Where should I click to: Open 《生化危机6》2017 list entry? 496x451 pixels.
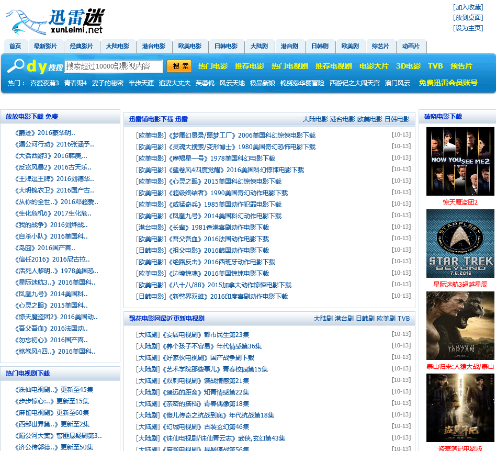pyautogui.click(x=53, y=213)
